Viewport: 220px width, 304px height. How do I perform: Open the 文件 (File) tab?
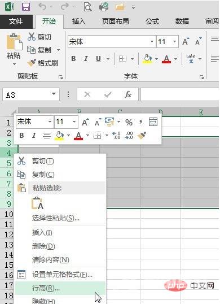point(16,21)
